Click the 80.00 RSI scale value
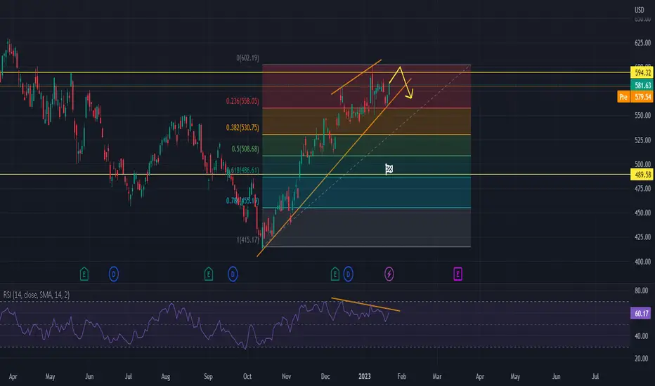Screen dimensions: 655x386 click(641, 291)
